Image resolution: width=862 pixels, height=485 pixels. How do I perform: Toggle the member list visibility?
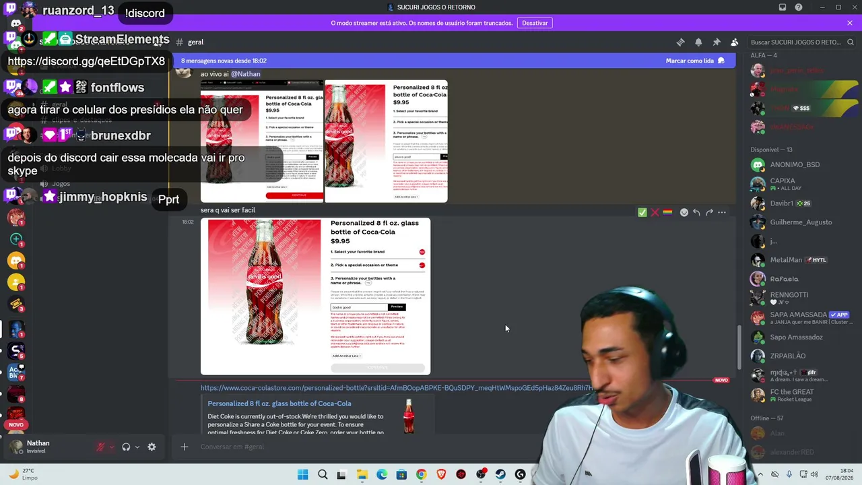coord(735,42)
